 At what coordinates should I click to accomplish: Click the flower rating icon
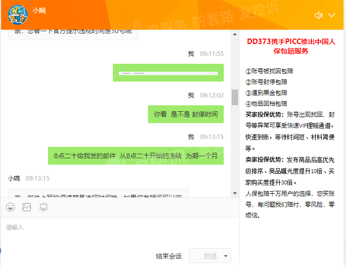(x=44, y=207)
